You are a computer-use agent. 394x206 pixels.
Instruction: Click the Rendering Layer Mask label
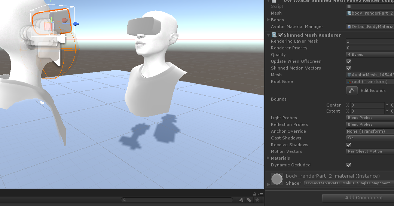(294, 41)
